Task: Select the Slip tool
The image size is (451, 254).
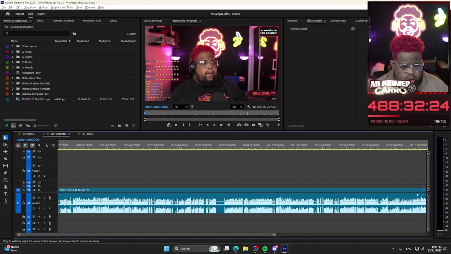Action: point(5,166)
